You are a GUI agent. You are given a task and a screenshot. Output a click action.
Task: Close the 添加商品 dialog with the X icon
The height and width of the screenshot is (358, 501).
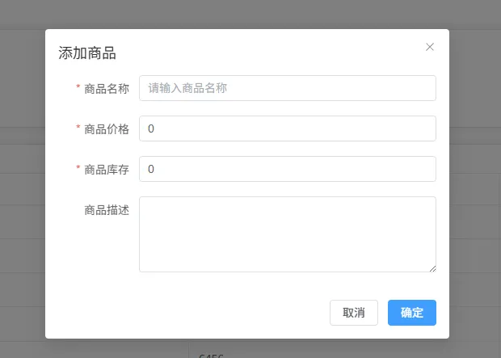[x=430, y=47]
